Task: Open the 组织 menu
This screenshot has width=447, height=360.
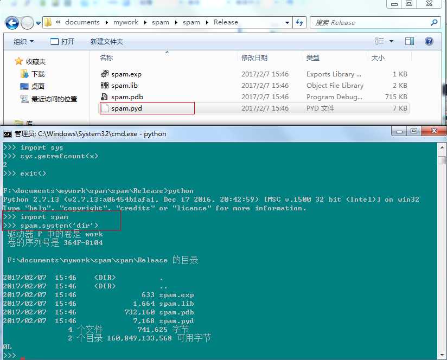Action: point(24,42)
